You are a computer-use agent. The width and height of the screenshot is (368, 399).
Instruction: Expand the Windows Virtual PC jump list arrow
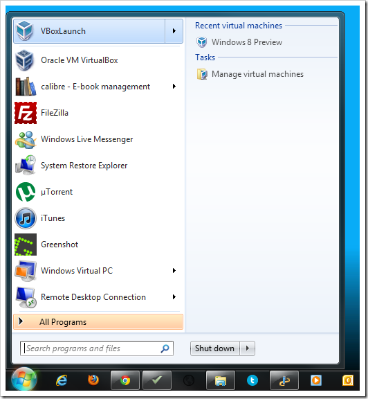coord(174,271)
